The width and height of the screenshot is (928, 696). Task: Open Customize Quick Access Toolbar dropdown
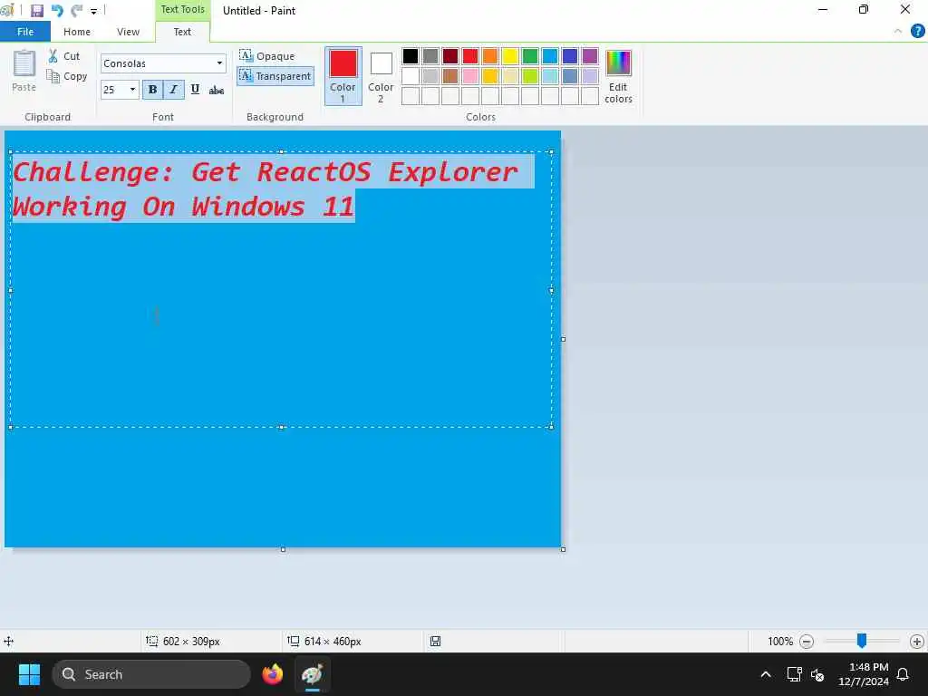click(93, 11)
